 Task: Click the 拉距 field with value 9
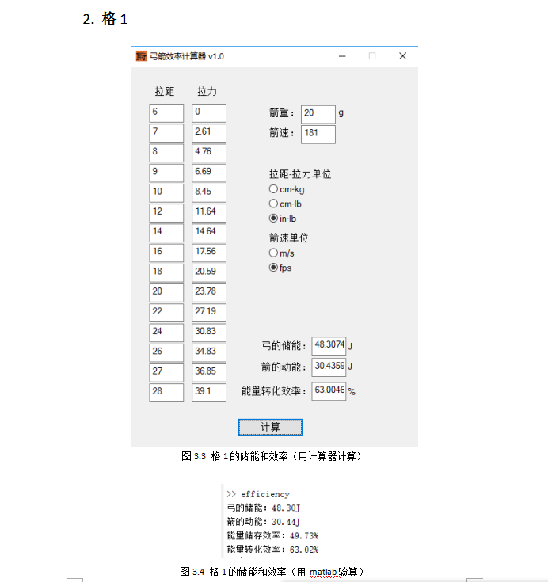(166, 173)
